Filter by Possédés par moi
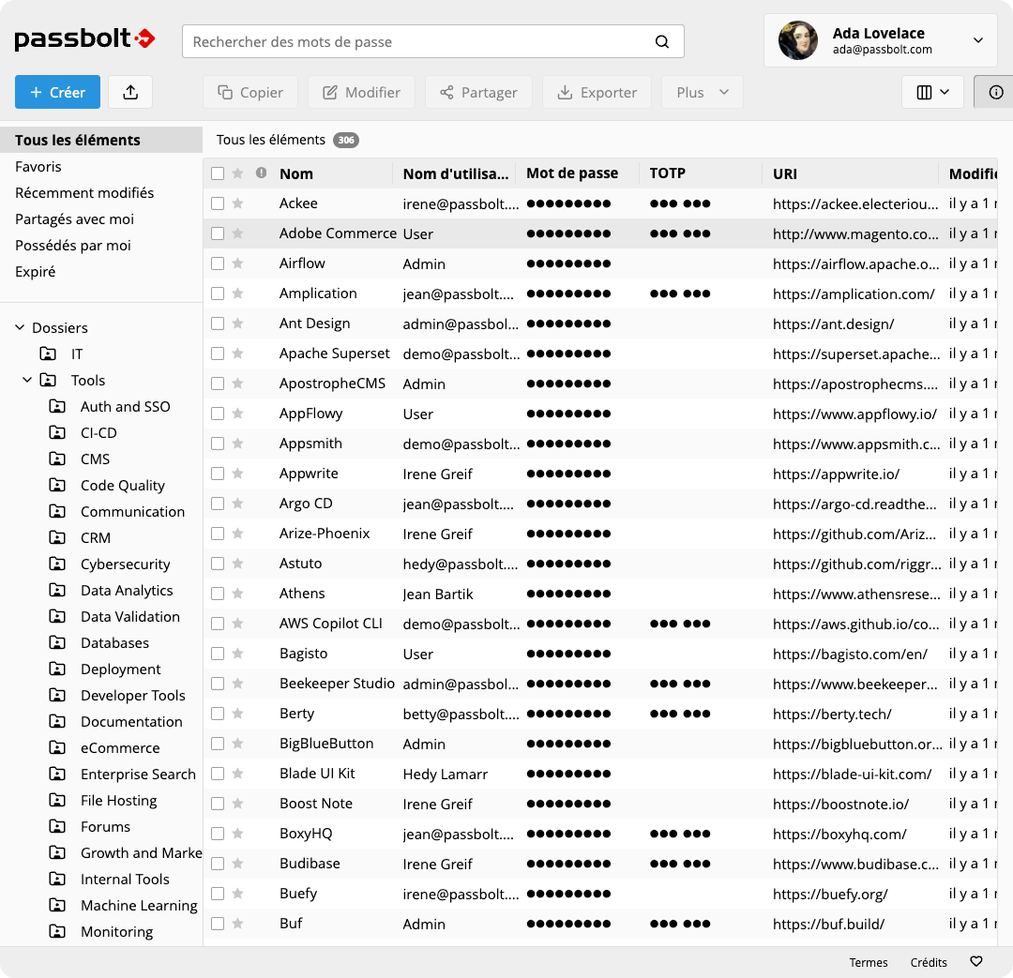Screen dimensions: 1013x978 pos(73,246)
